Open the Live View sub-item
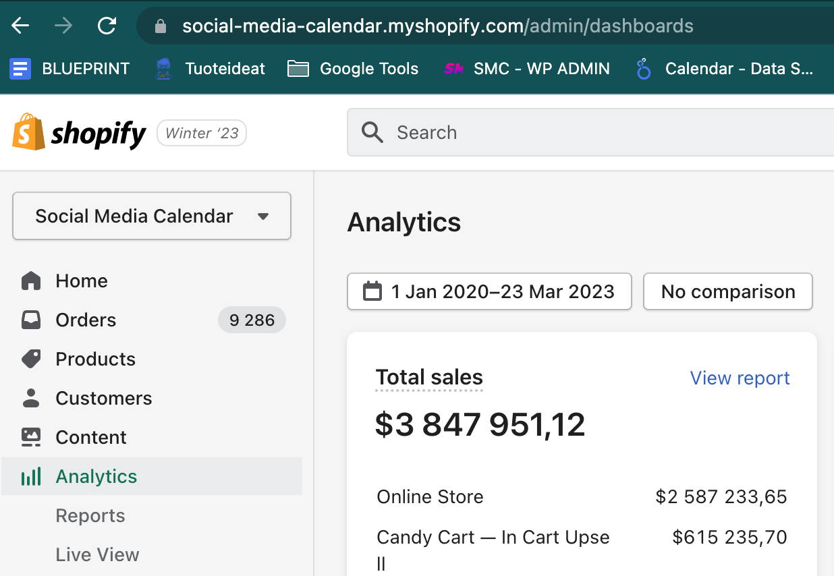 click(x=97, y=554)
